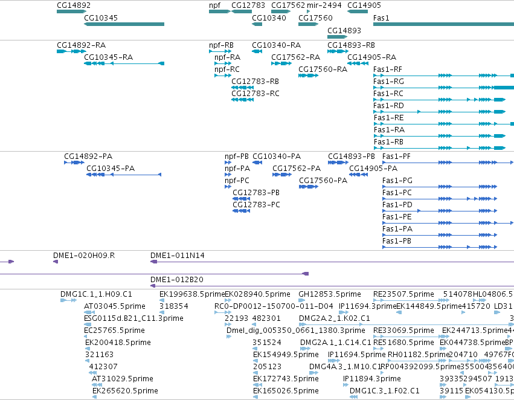
Task: Select the CG14893 gene label
Action: tap(344, 30)
